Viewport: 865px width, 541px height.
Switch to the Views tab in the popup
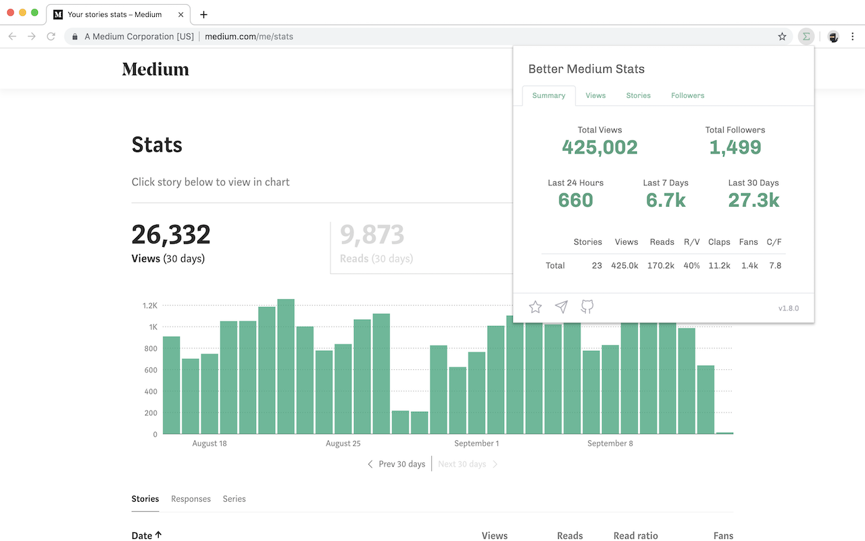click(x=595, y=95)
